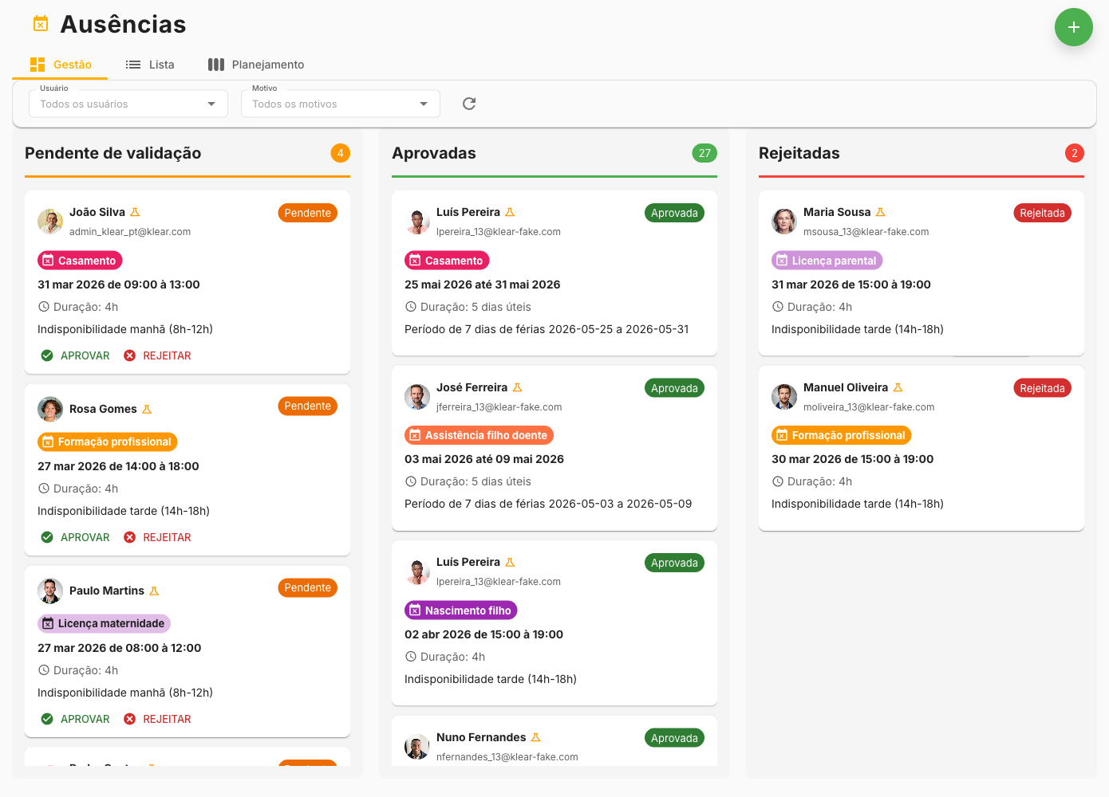Reject Rosa Gomes's Formação profissional request
The width and height of the screenshot is (1109, 797).
pyautogui.click(x=158, y=537)
